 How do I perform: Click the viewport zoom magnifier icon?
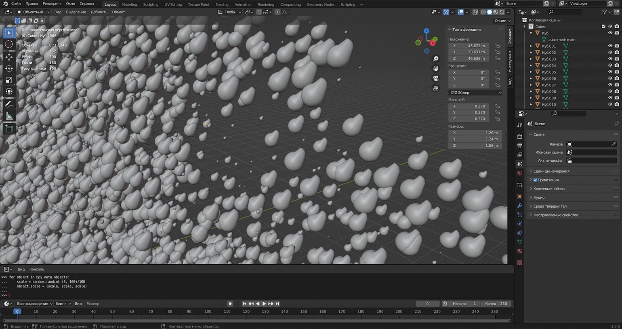tap(436, 59)
